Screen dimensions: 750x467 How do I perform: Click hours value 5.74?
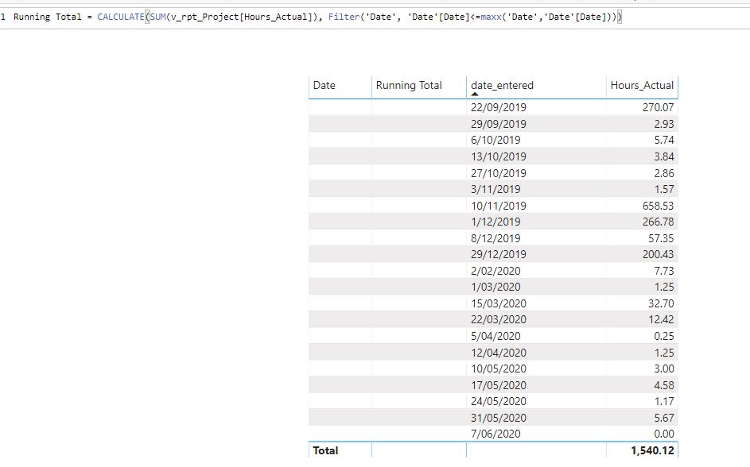664,140
